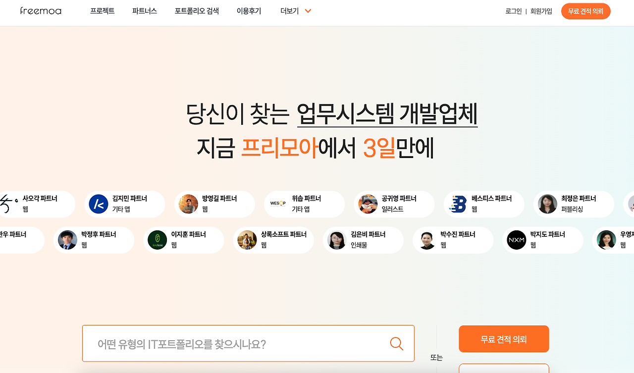Viewport: 634px width, 373px height.
Task: Select the 김지민 파트너 name text
Action: coord(130,199)
